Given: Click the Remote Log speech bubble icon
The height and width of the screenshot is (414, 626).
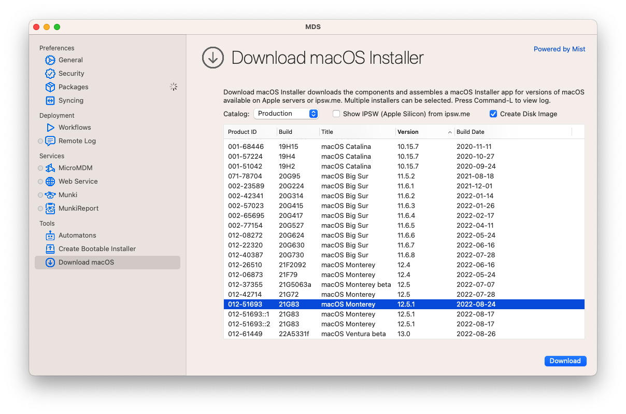Looking at the screenshot, I should (x=50, y=141).
